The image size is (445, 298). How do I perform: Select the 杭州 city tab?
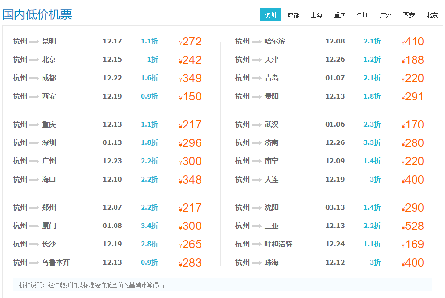271,14
